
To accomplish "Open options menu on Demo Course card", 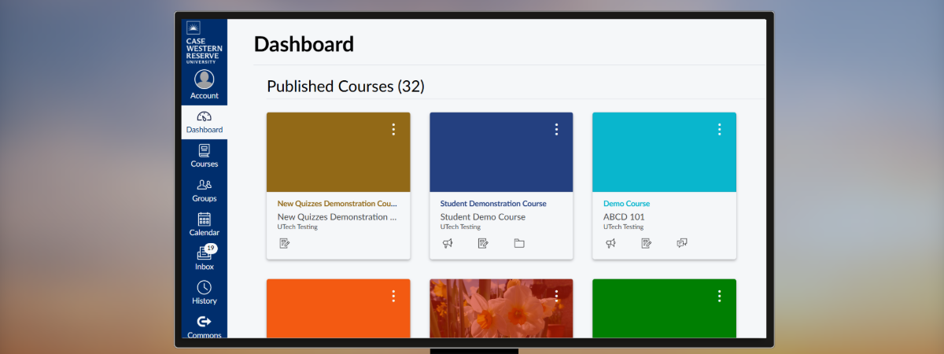I will (x=719, y=129).
